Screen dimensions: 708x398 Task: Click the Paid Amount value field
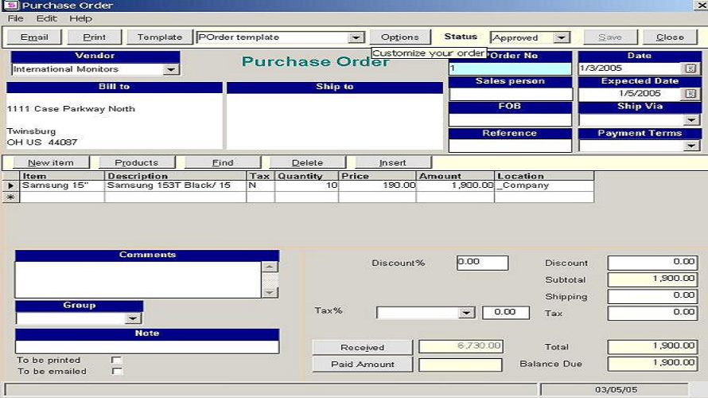[460, 365]
